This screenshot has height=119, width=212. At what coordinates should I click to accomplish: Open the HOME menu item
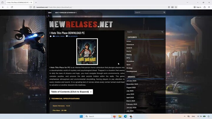[50, 13]
